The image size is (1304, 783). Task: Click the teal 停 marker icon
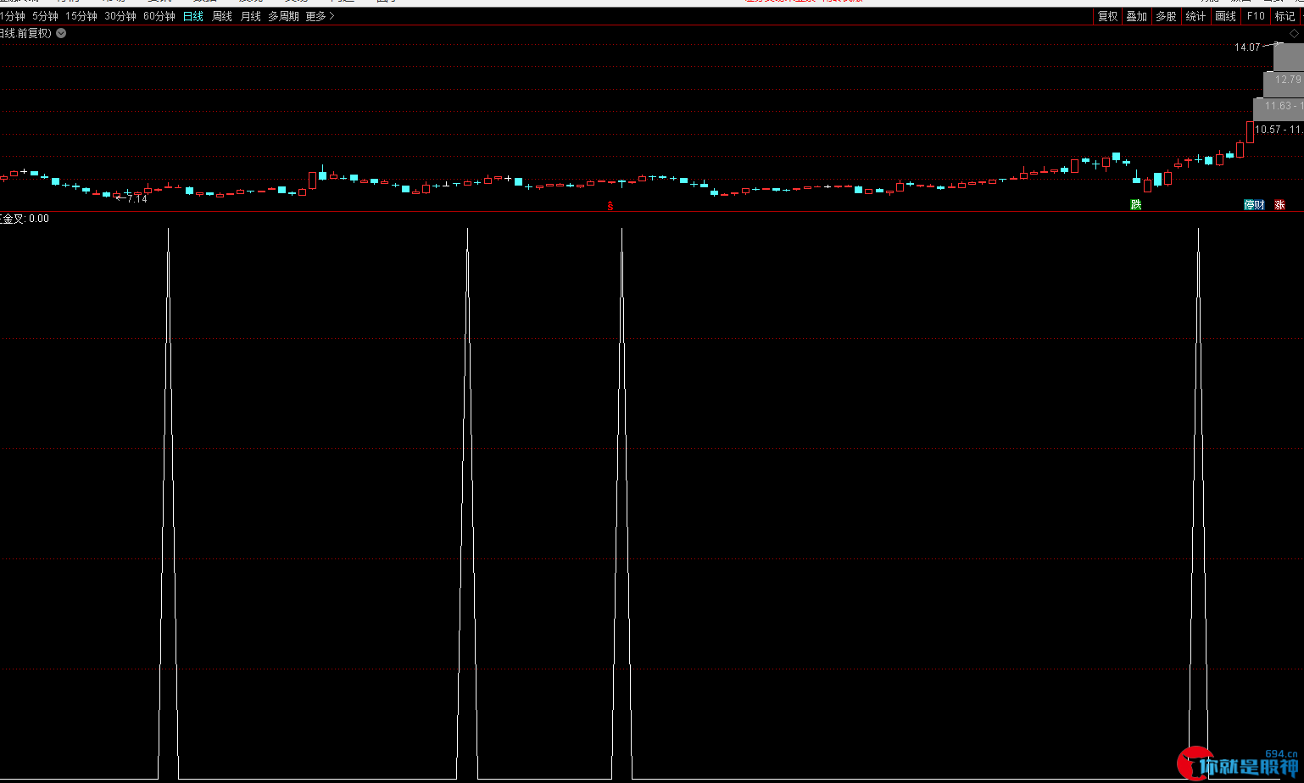pyautogui.click(x=1249, y=204)
